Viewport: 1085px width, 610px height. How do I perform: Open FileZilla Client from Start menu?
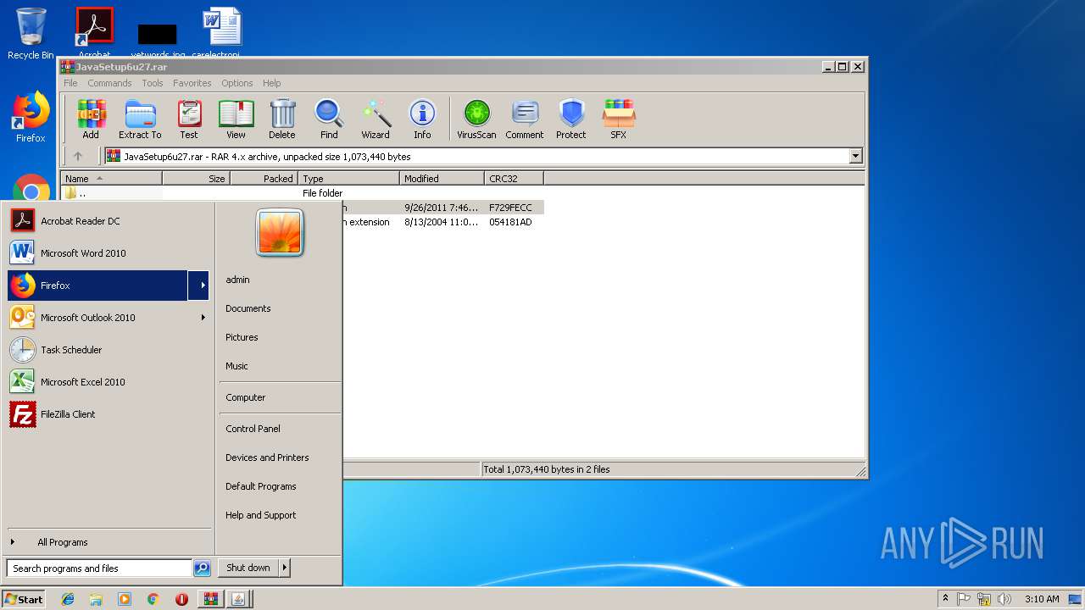(108, 414)
